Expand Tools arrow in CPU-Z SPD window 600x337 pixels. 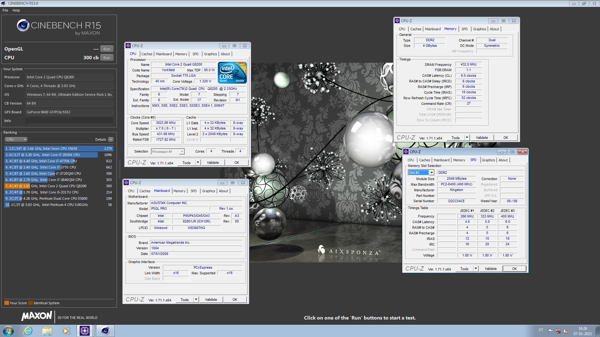click(476, 269)
